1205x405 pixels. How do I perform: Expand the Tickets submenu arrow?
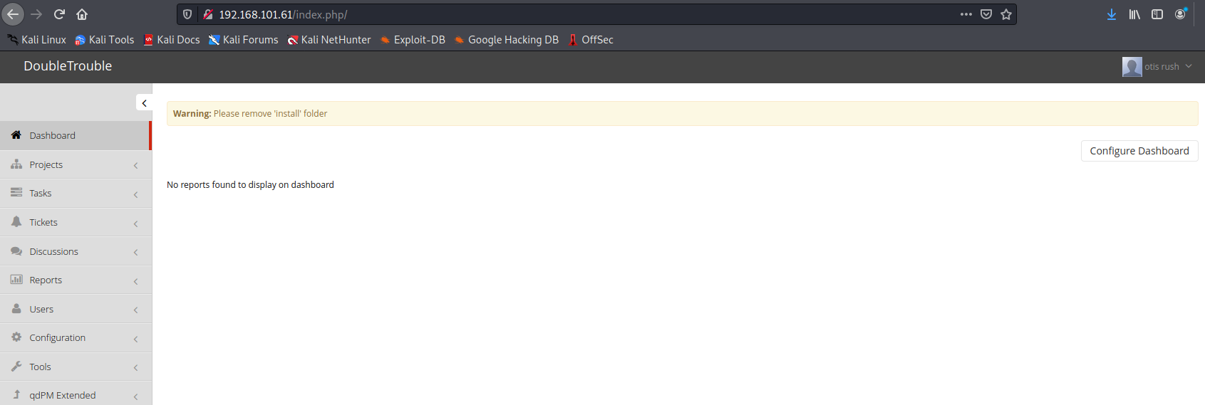point(135,223)
